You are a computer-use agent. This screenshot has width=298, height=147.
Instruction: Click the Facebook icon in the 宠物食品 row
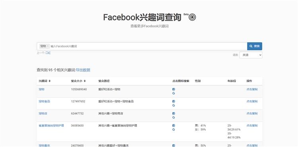click(x=174, y=102)
